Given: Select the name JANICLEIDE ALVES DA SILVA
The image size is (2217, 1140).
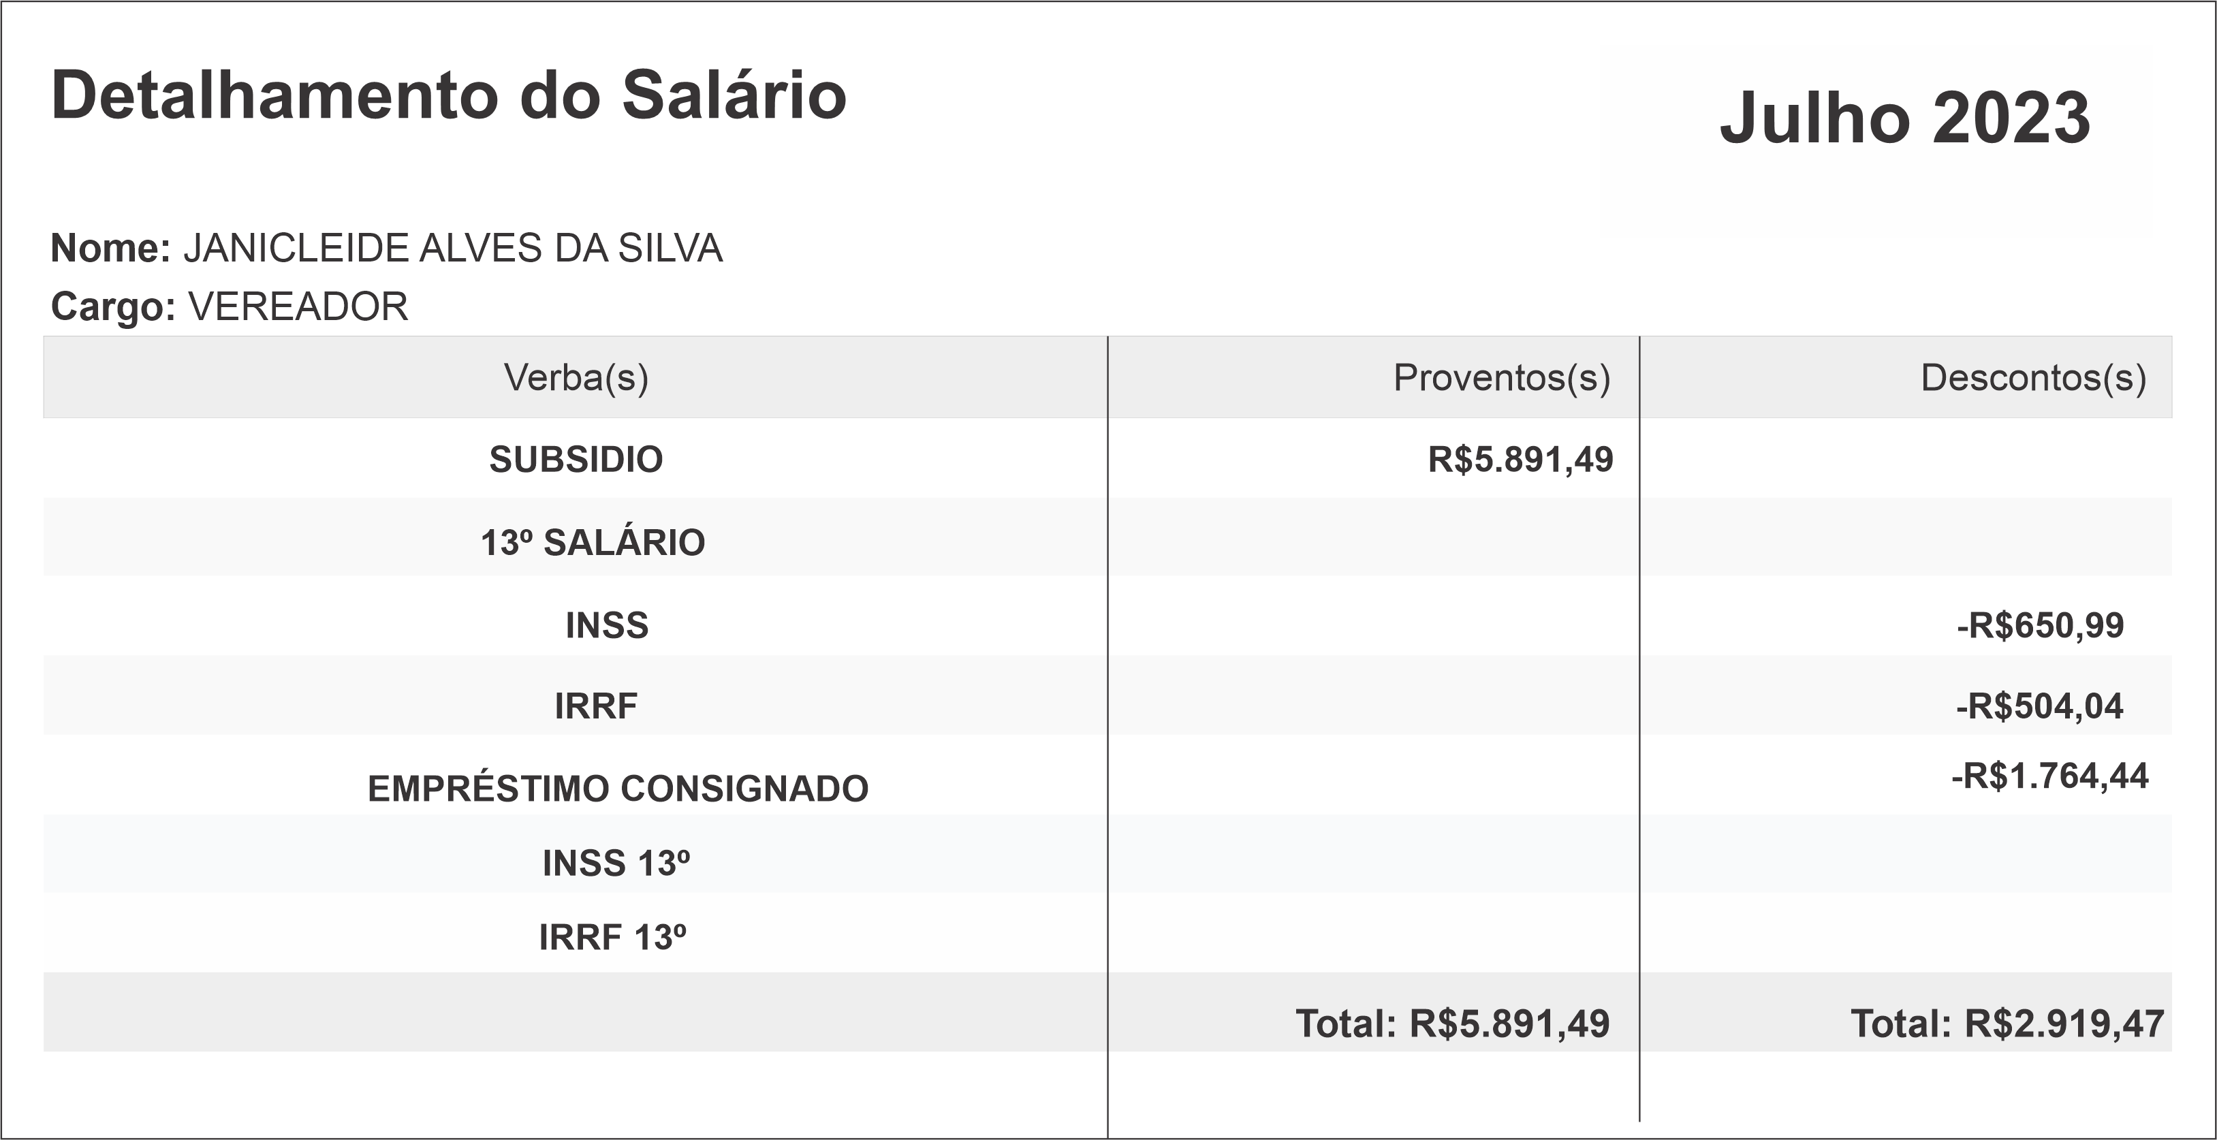Looking at the screenshot, I should (x=453, y=249).
